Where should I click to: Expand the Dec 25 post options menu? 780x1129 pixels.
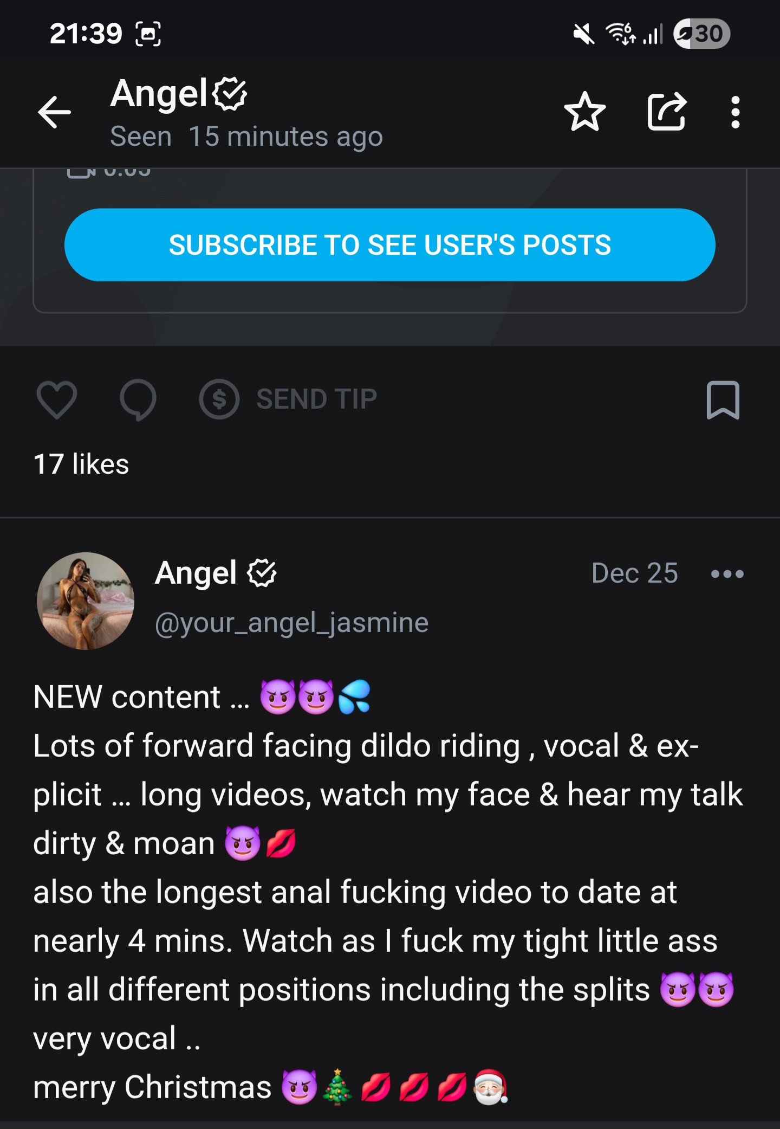pyautogui.click(x=727, y=573)
